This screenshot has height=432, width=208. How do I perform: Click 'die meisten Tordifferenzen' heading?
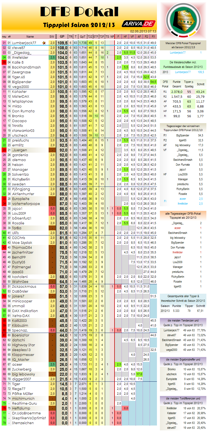click(183, 401)
